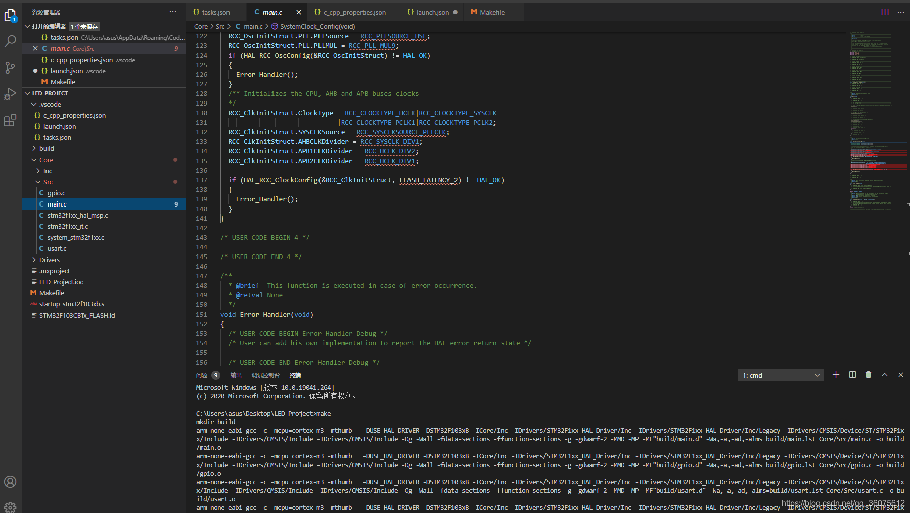Select Makefile in open editors list

[104, 82]
